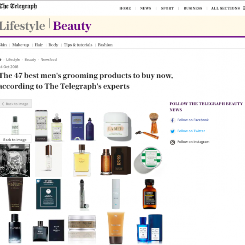Select the Boss fragrance thumbnail
This screenshot has width=245, height=245.
[x=116, y=160]
